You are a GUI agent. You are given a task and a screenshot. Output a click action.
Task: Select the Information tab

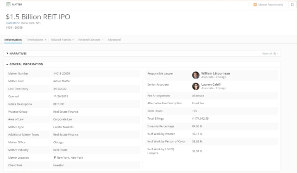point(13,40)
